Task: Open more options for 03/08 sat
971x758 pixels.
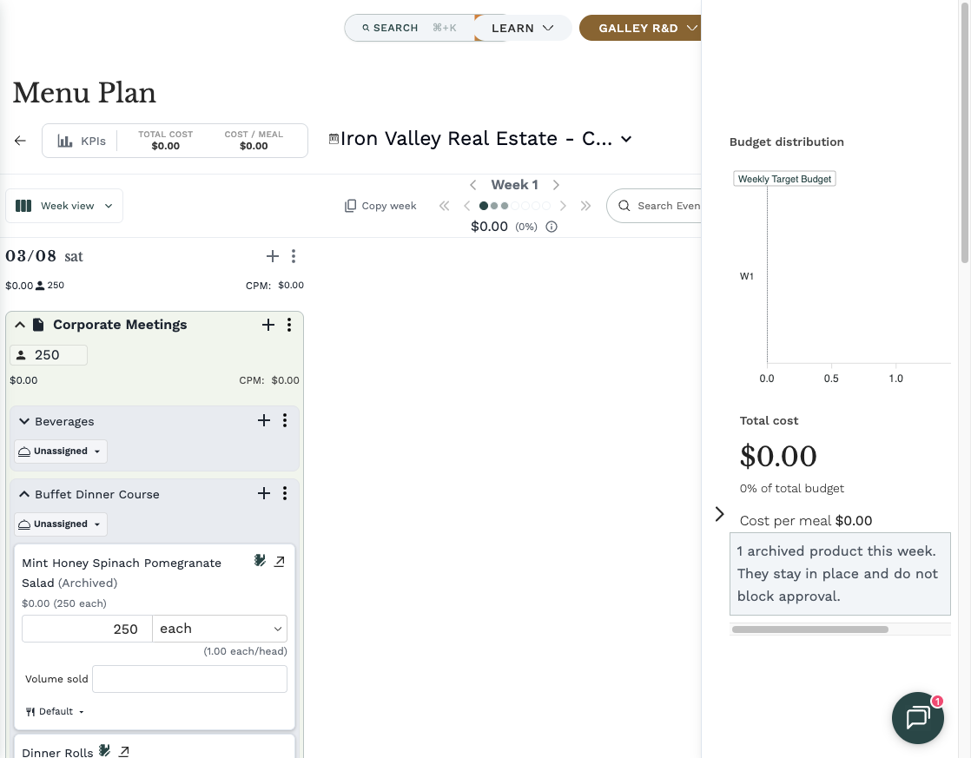Action: [x=294, y=256]
